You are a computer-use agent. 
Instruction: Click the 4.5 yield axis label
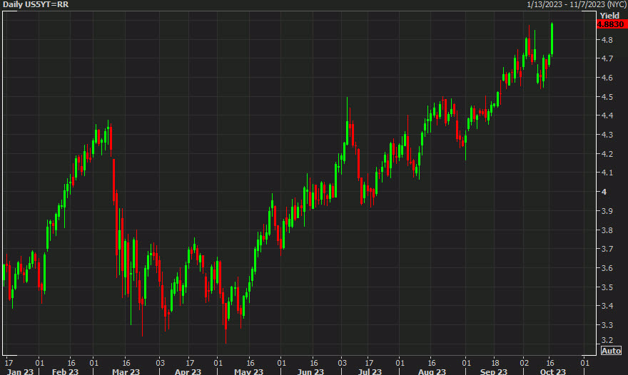point(607,97)
